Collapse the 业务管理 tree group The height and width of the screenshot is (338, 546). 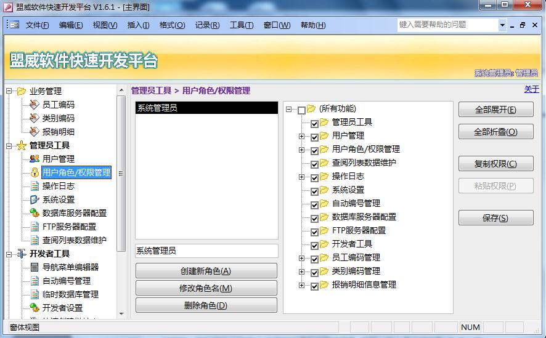(x=9, y=91)
